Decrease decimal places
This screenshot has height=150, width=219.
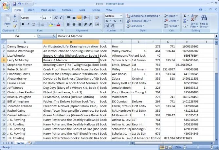112,26
